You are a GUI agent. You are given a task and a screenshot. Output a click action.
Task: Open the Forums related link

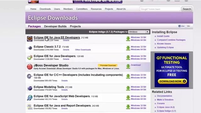161,103
